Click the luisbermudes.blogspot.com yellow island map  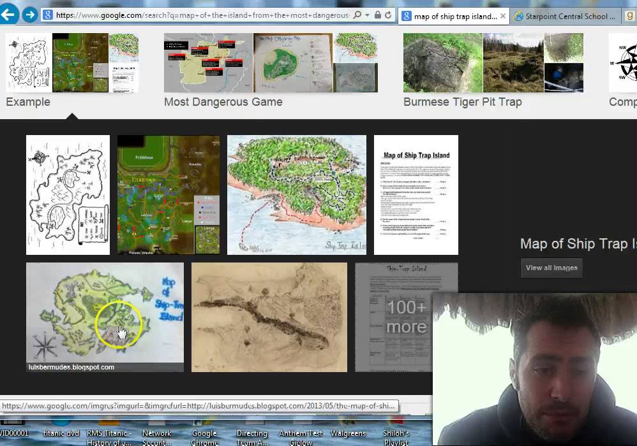(105, 317)
